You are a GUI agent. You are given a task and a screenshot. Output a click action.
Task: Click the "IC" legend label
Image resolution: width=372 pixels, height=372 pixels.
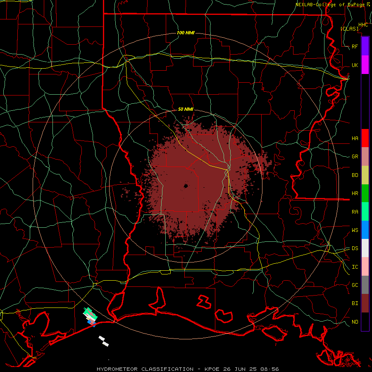click(x=355, y=267)
